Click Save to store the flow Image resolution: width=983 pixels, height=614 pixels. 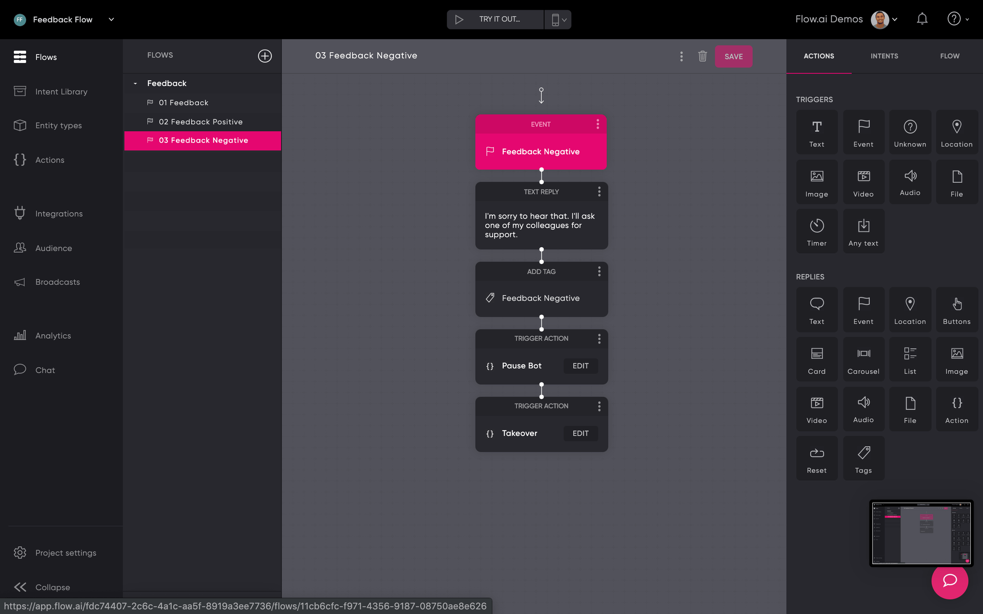(733, 57)
